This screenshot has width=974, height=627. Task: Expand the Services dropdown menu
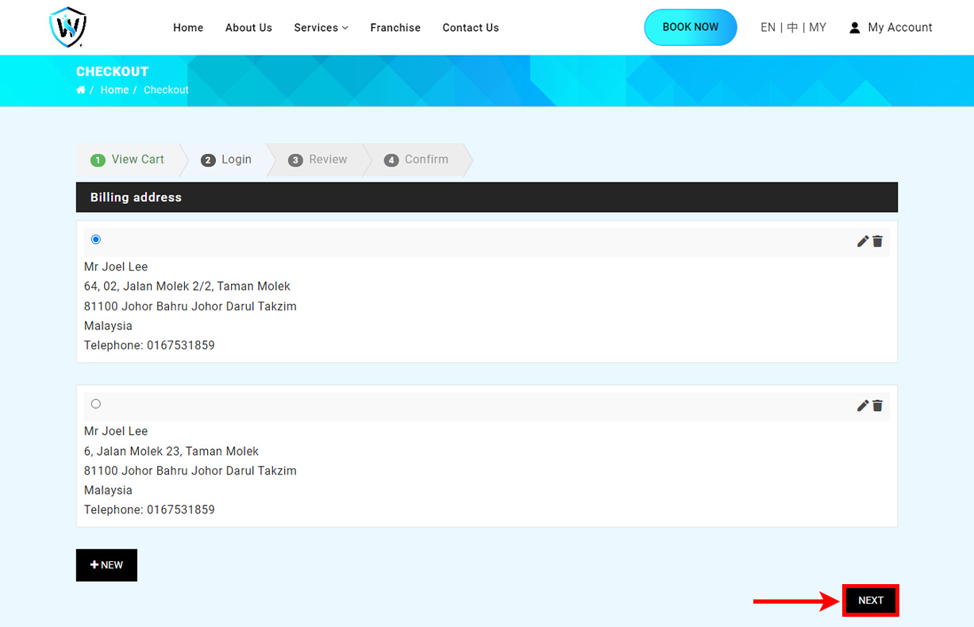[x=321, y=28]
